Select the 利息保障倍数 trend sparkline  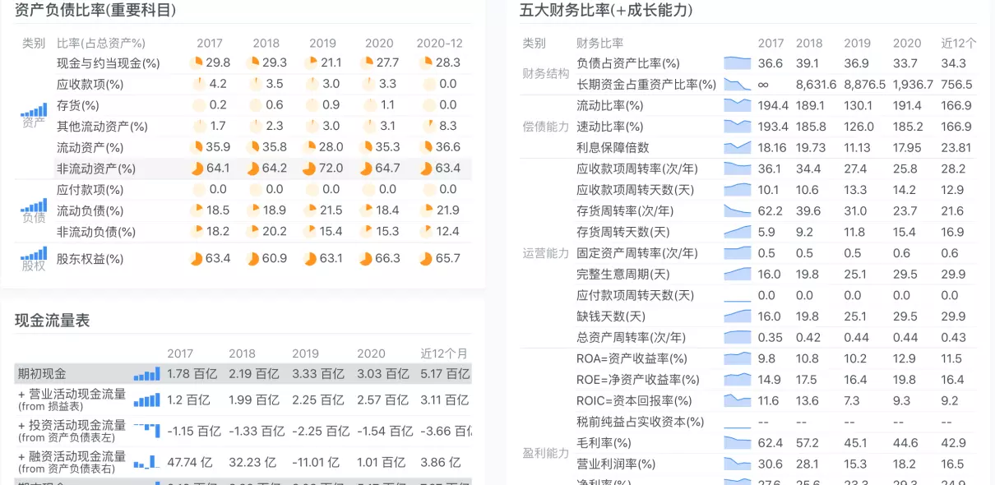tap(738, 147)
